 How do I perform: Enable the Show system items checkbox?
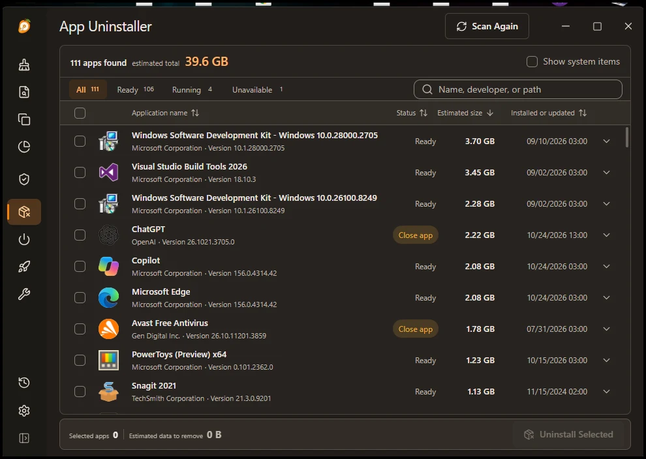coord(532,62)
